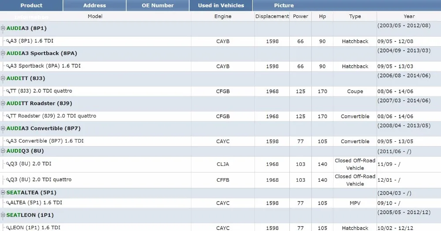Click magnifier icon beside A3 Convertible (8P7) 1.6 TDI
Viewport: 441px width, 231px height.
tap(8, 141)
